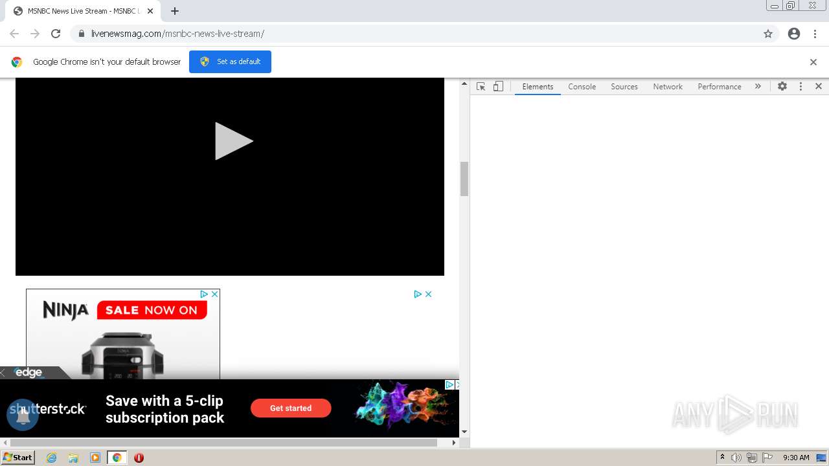
Task: Click Get started on Shutterstock banner
Action: [x=291, y=408]
